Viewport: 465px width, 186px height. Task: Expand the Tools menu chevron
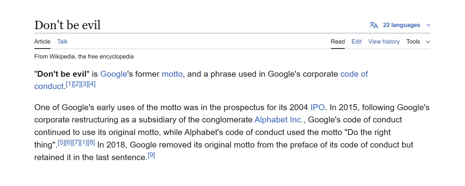pos(428,42)
